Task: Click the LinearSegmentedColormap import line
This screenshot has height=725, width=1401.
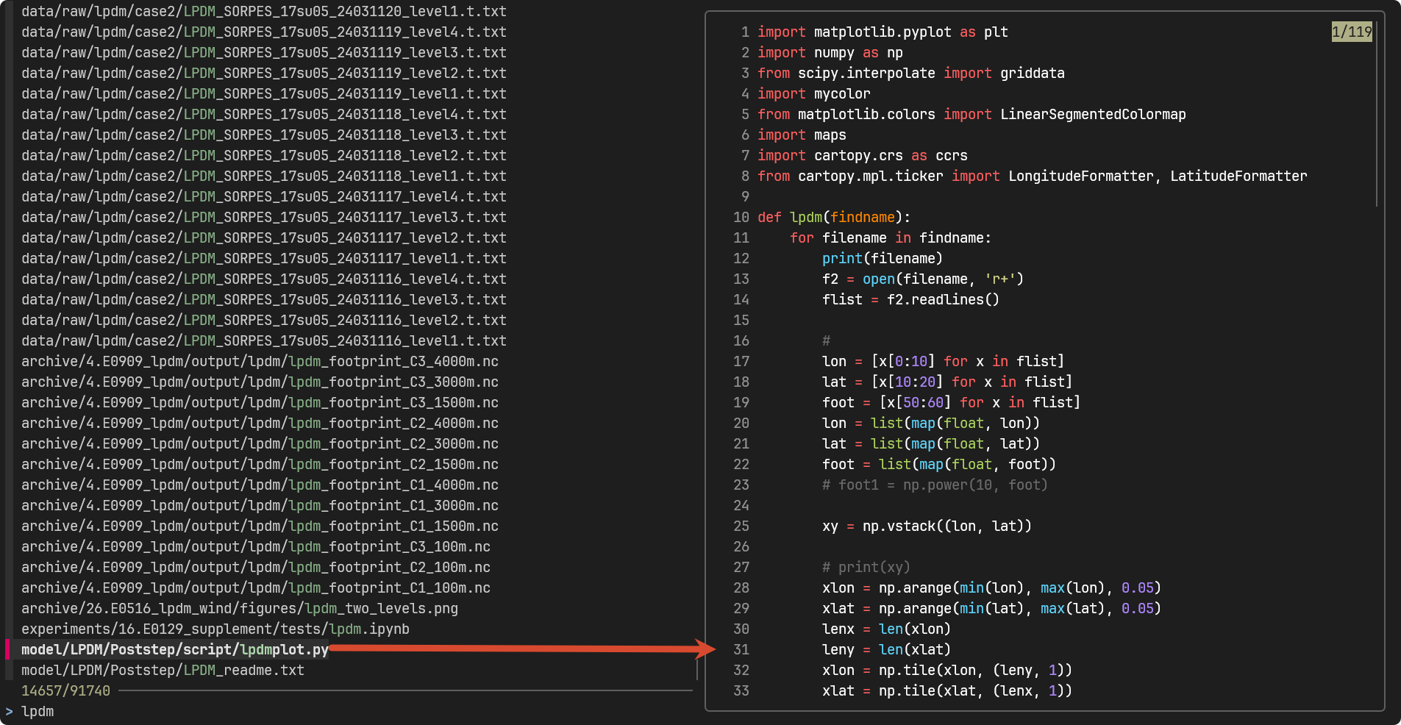Action: pyautogui.click(x=972, y=114)
